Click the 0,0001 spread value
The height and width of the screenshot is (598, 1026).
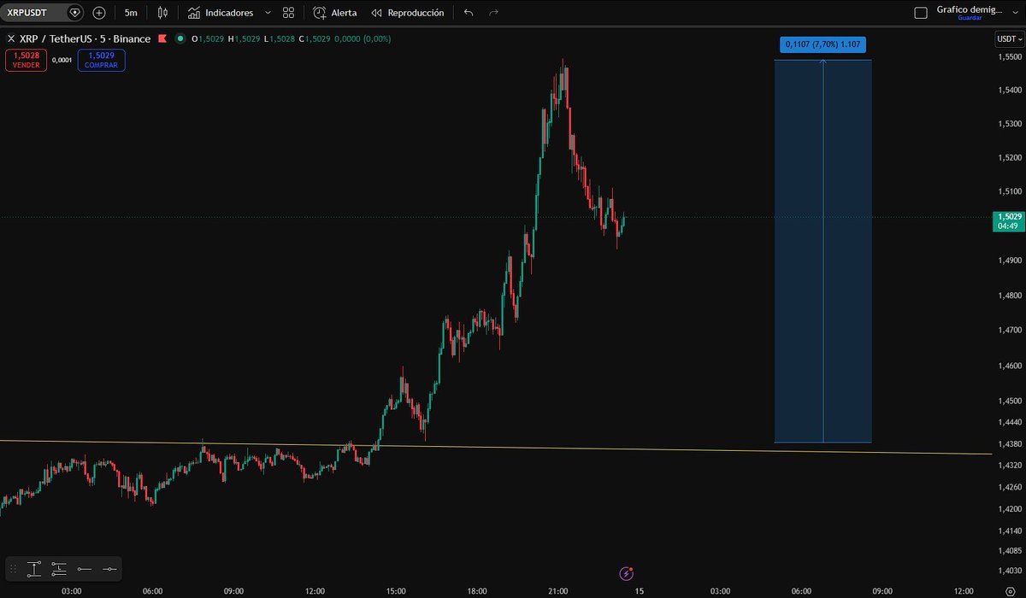click(x=62, y=60)
